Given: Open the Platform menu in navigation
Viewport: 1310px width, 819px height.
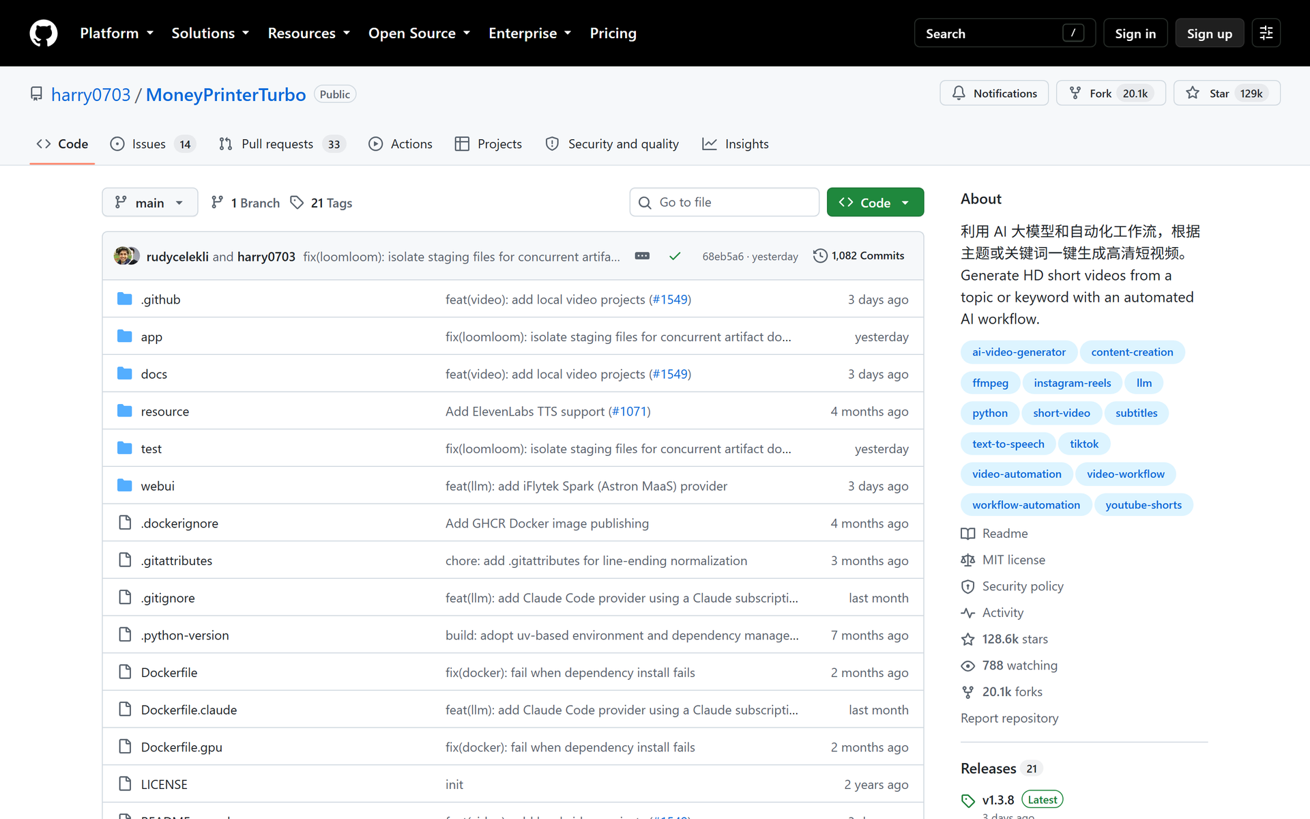Looking at the screenshot, I should (x=117, y=33).
